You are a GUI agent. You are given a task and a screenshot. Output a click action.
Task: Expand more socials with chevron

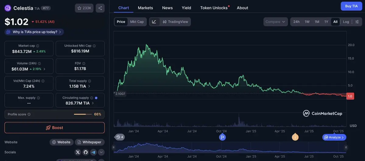[x=101, y=152]
